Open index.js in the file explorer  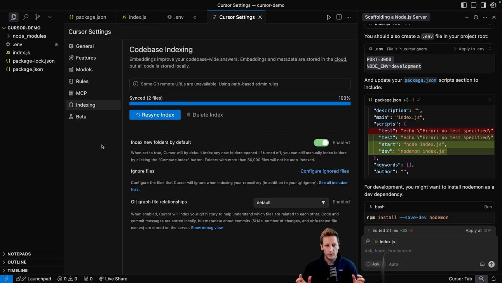pyautogui.click(x=32, y=53)
